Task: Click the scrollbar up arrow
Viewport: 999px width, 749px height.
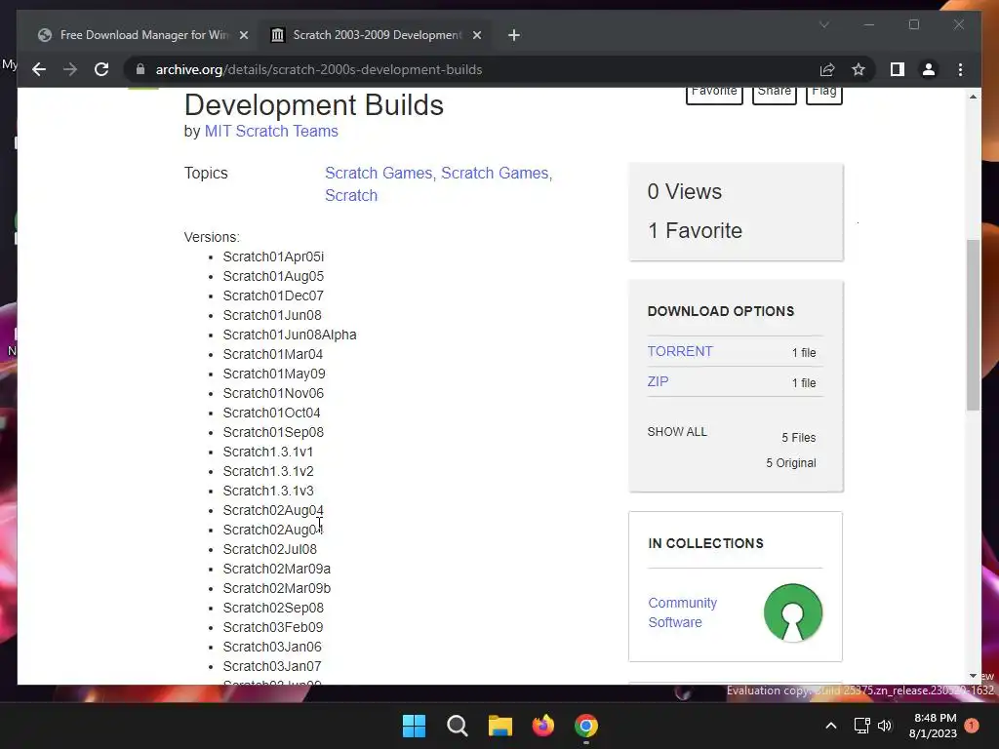Action: click(x=973, y=97)
